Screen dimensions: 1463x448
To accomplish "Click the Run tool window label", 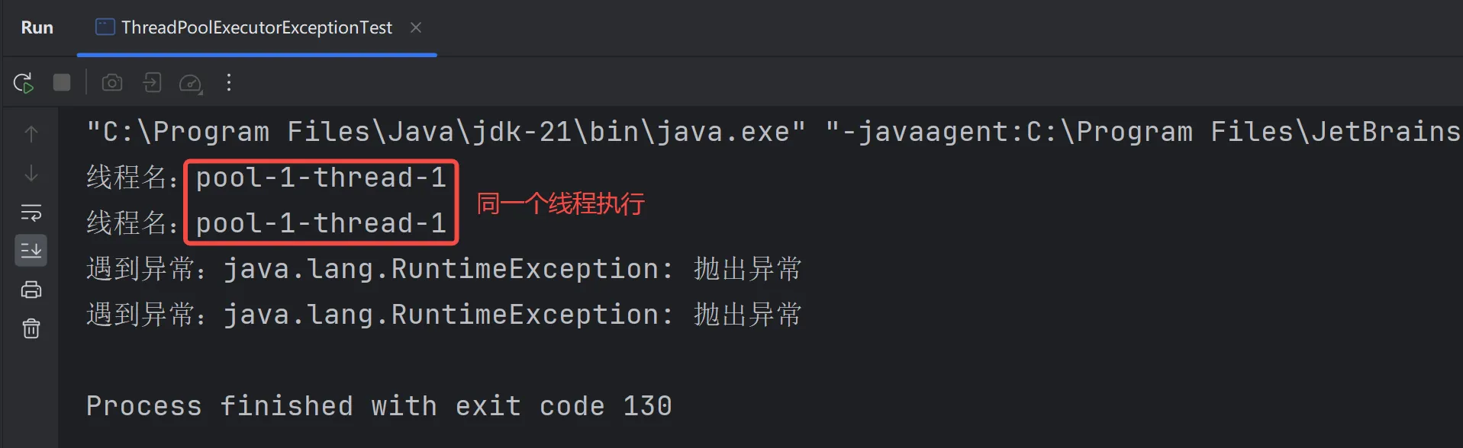I will pos(37,27).
